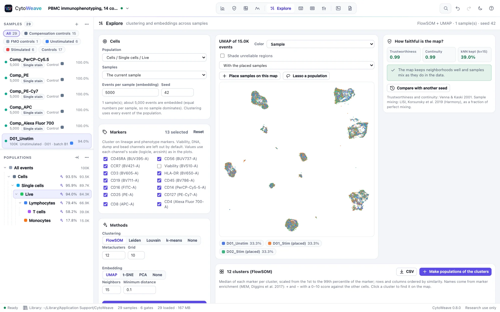This screenshot has height=312, width=500.
Task: Click the search magnifier icon
Action: (446, 8)
